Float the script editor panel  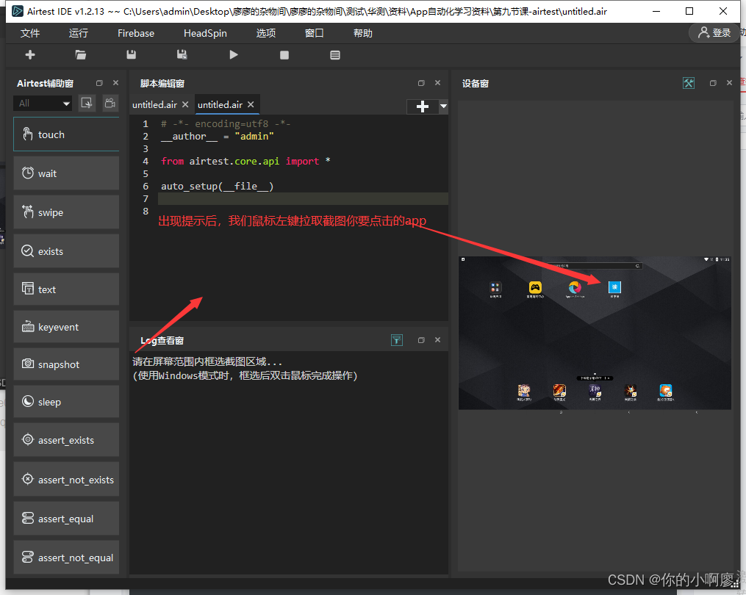[421, 83]
